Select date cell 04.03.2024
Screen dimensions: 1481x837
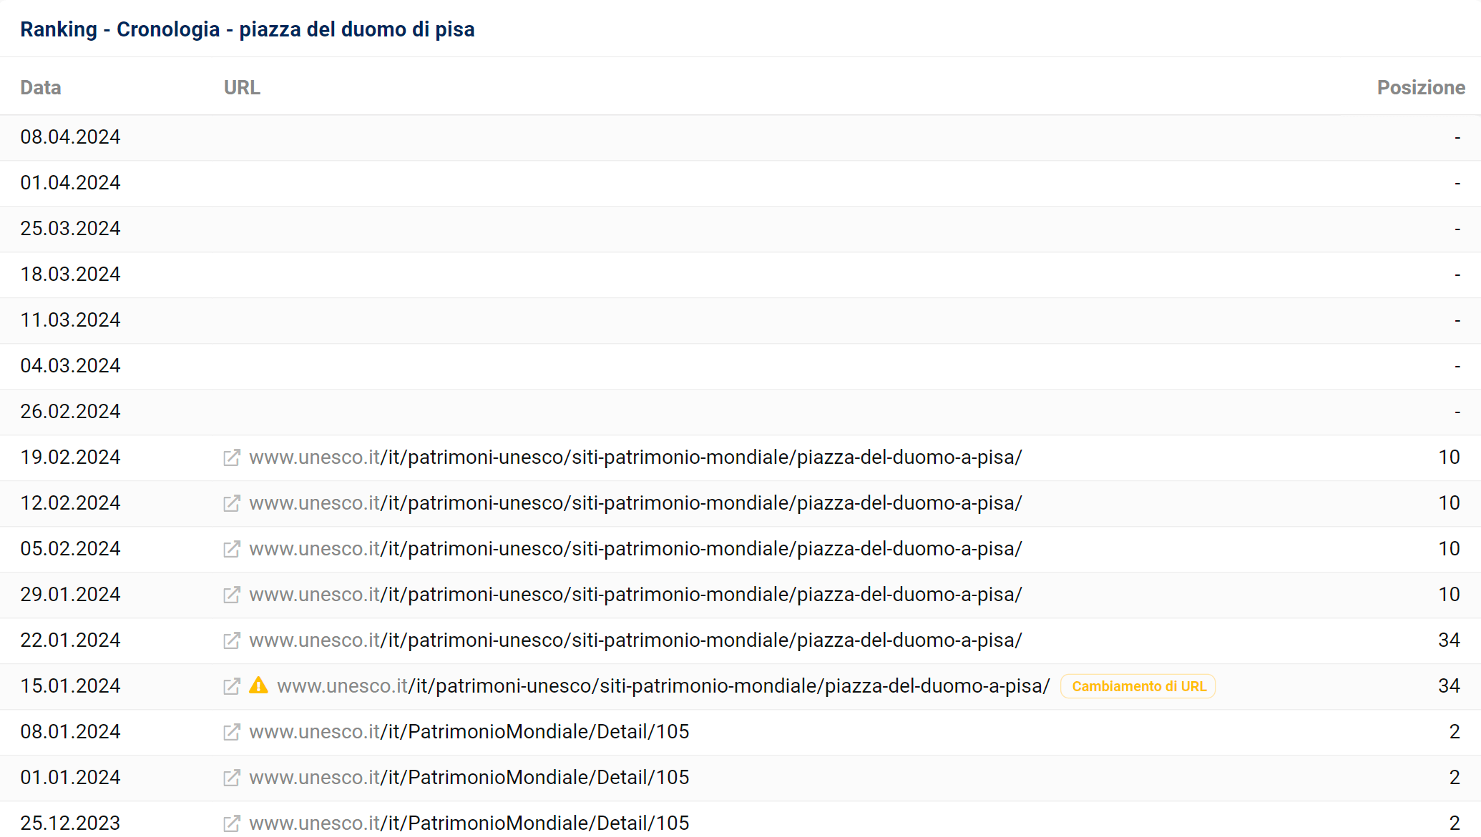pyautogui.click(x=70, y=366)
